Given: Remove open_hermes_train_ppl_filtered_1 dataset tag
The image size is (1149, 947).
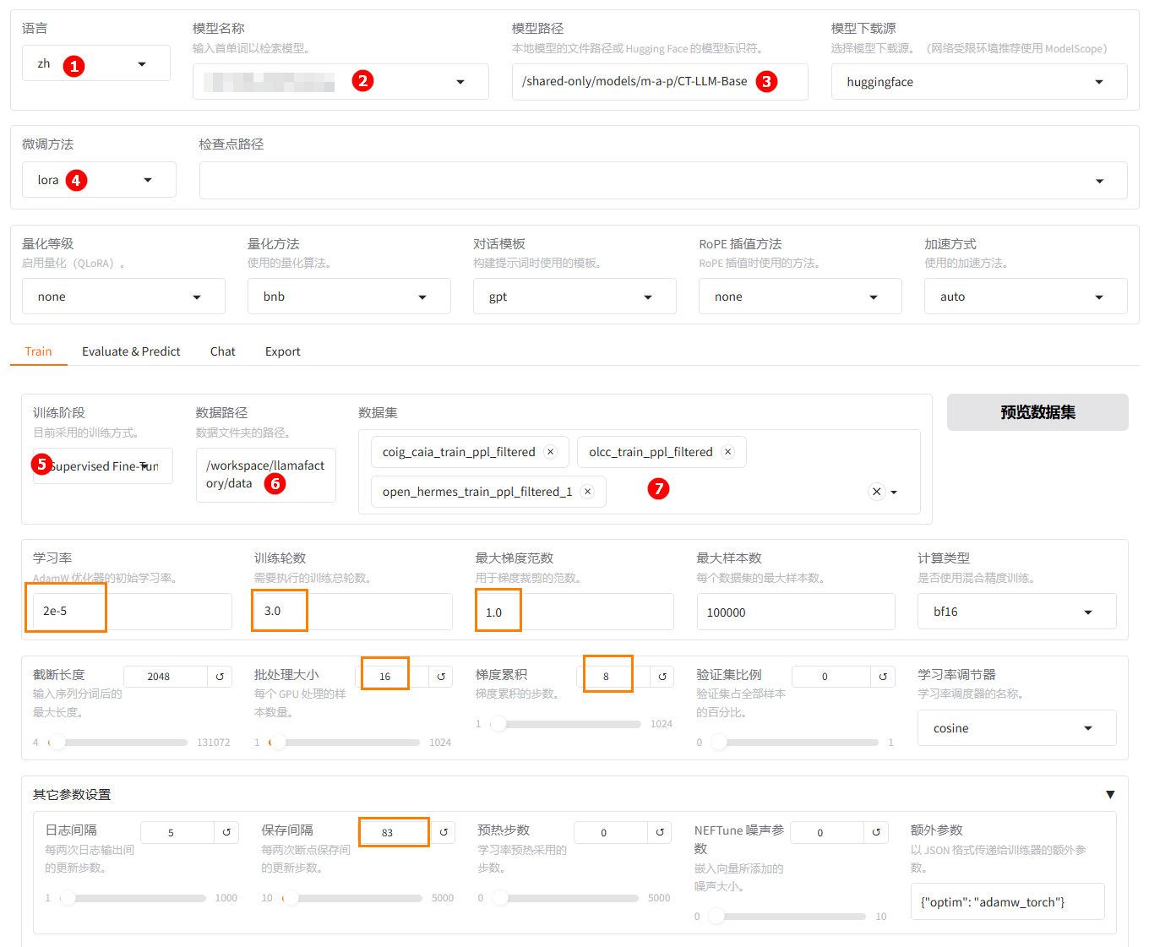Looking at the screenshot, I should [588, 492].
